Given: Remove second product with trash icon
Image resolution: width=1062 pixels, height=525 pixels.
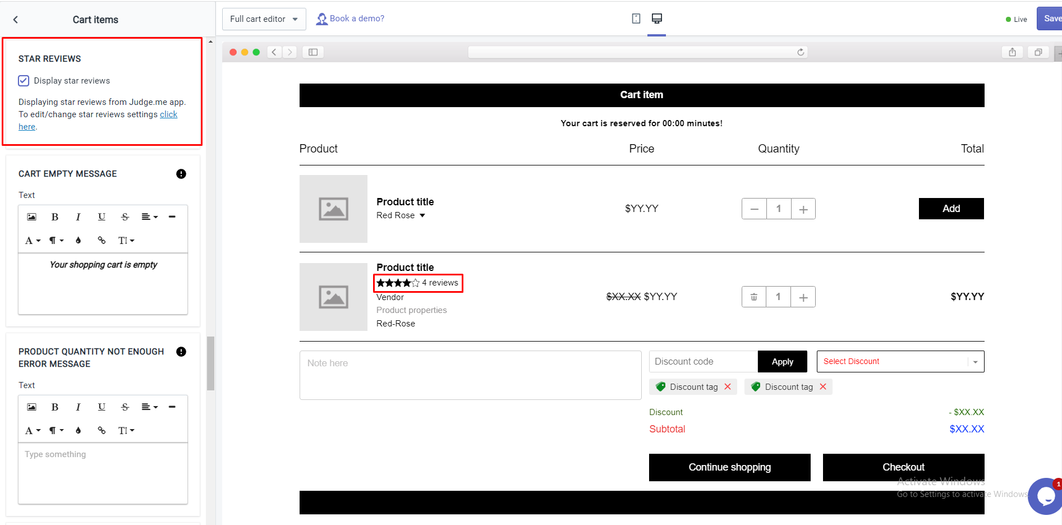Looking at the screenshot, I should (x=754, y=297).
